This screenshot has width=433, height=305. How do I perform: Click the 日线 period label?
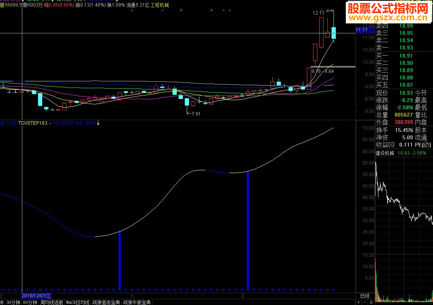365,296
